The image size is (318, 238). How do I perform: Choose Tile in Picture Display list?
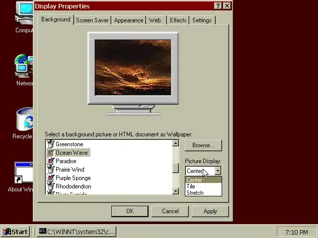[x=203, y=186]
